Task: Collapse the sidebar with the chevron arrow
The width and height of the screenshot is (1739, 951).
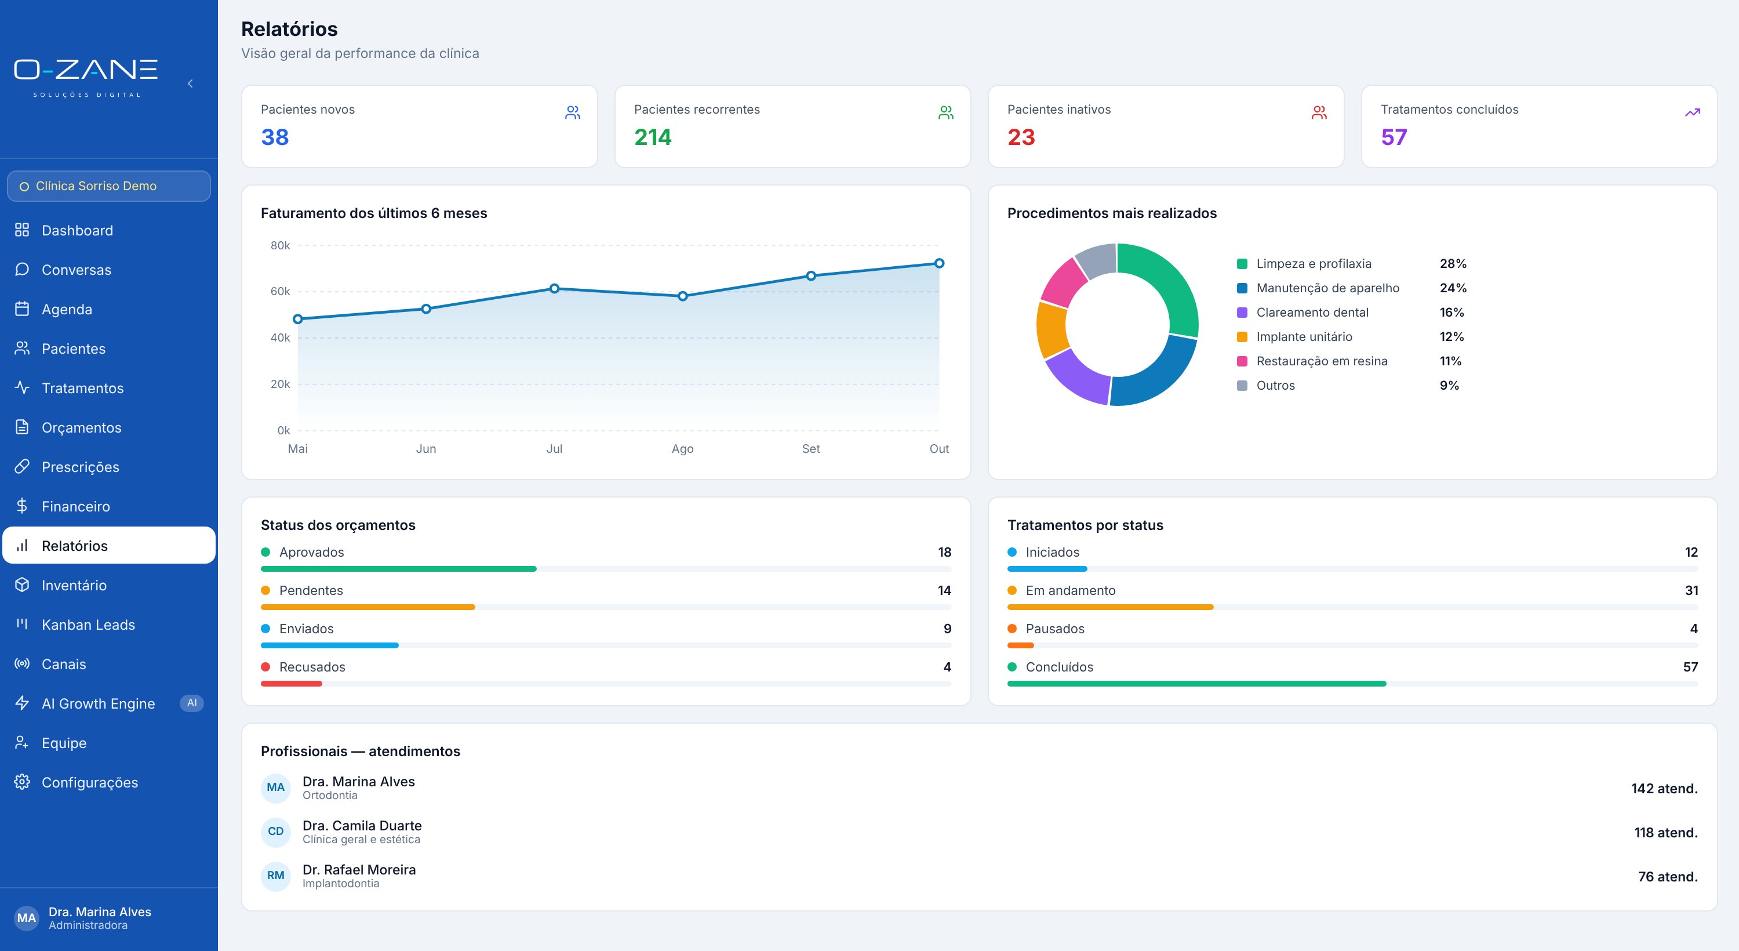Action: point(190,84)
